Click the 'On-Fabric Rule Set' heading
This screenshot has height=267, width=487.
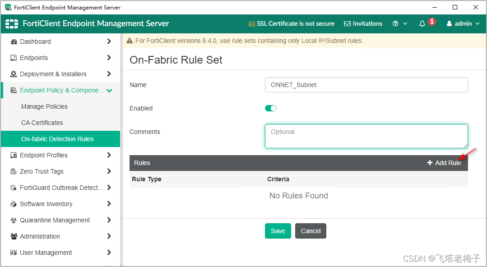click(x=176, y=60)
